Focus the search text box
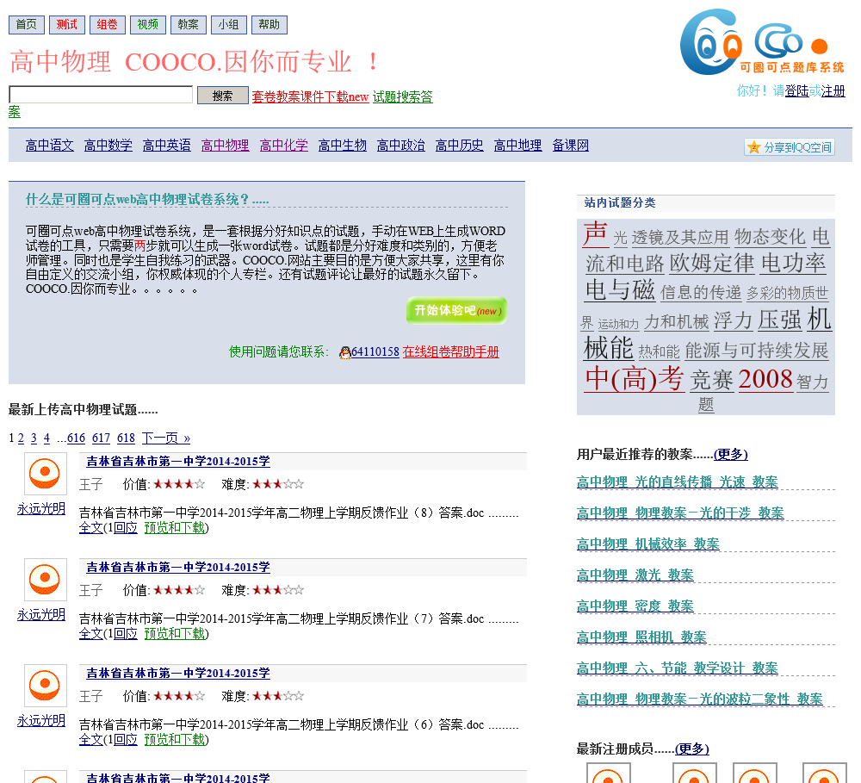861x783 pixels. 101,95
